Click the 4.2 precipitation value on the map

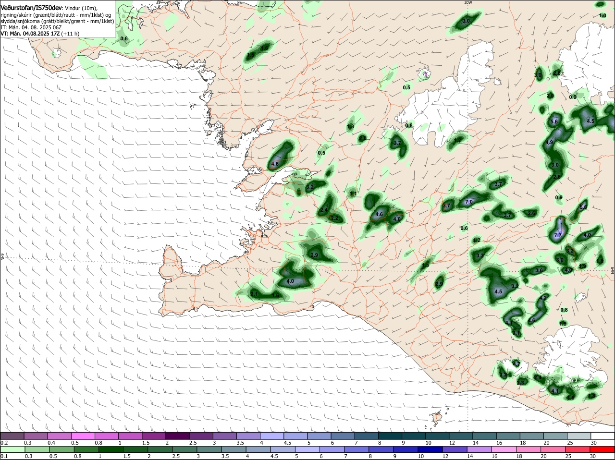click(x=543, y=298)
